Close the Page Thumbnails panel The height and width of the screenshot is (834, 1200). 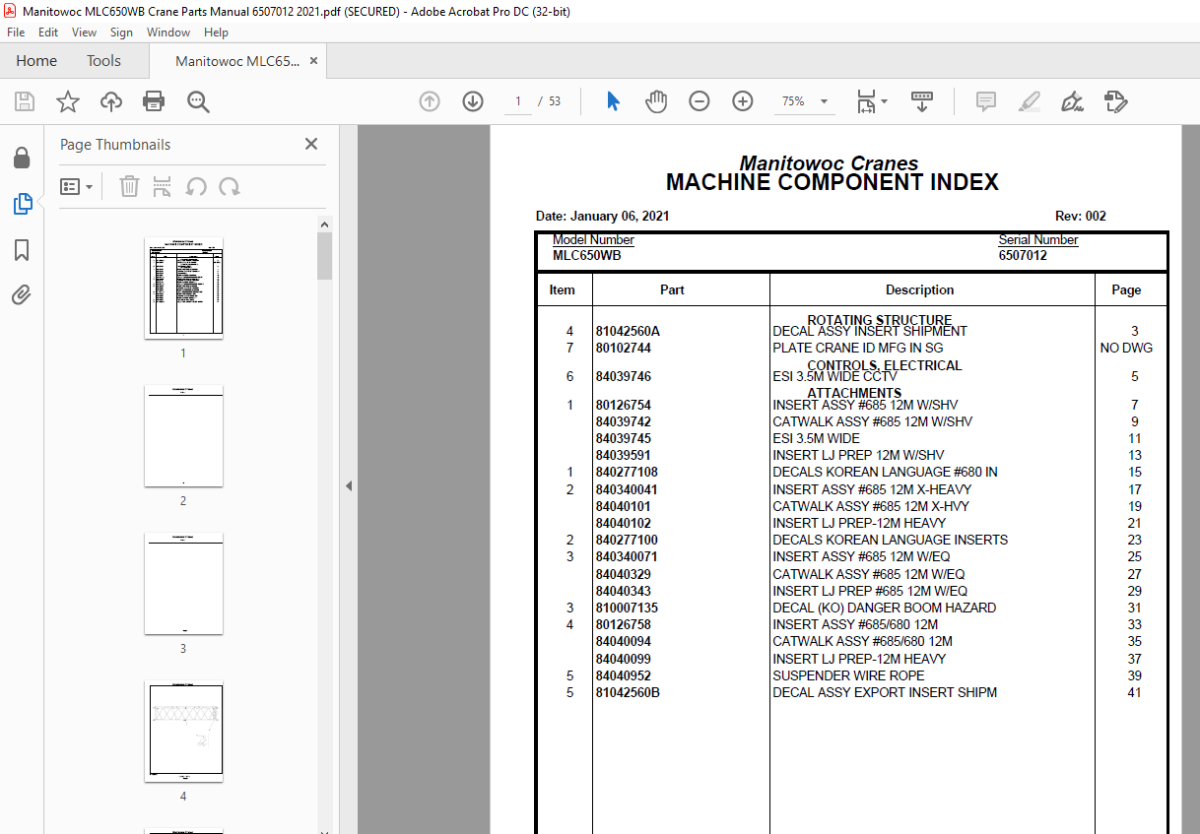311,144
